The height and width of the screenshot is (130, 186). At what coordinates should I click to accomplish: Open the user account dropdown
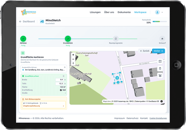[x=159, y=12]
